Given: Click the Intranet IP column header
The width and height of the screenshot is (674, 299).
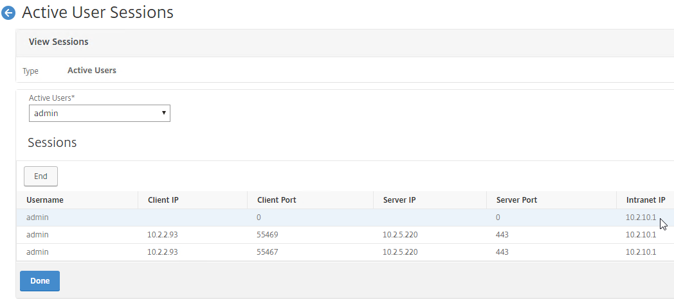Looking at the screenshot, I should point(646,200).
